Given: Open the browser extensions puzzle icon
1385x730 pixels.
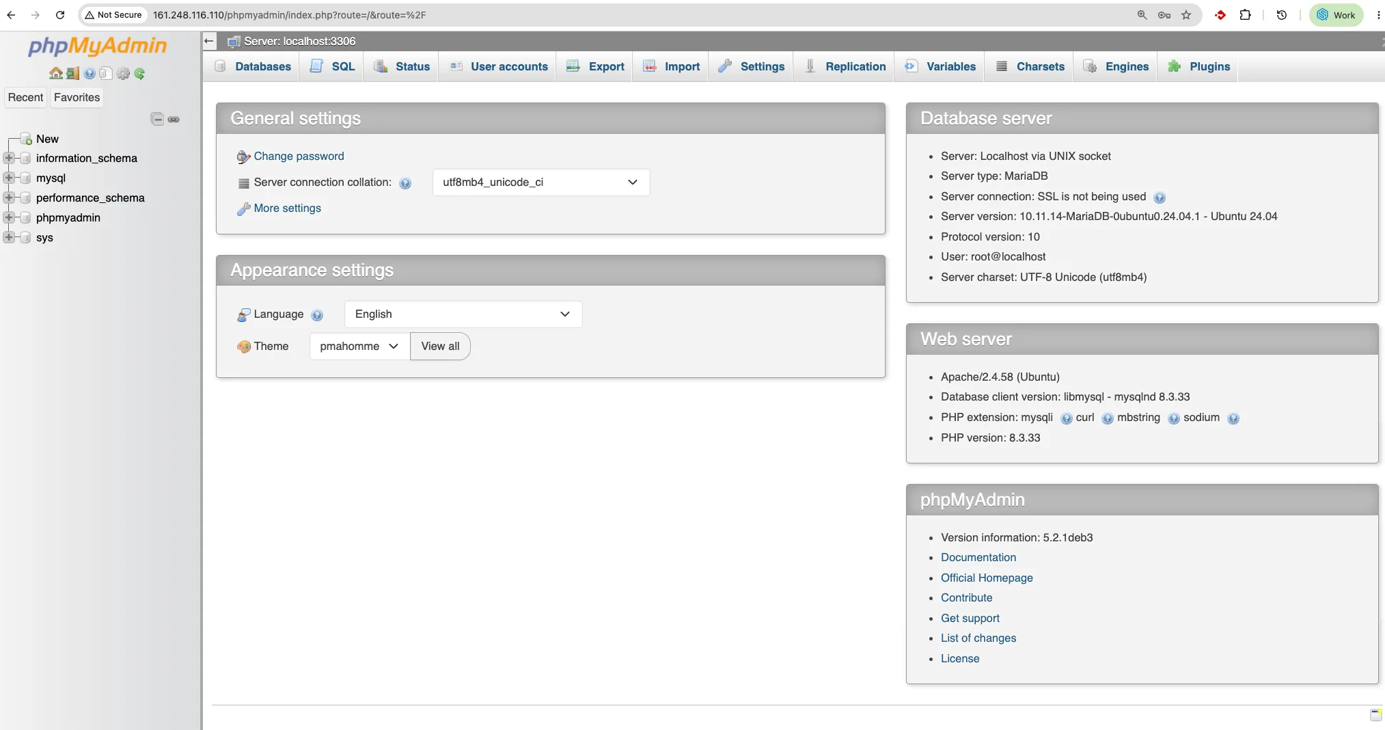Looking at the screenshot, I should click(1246, 14).
